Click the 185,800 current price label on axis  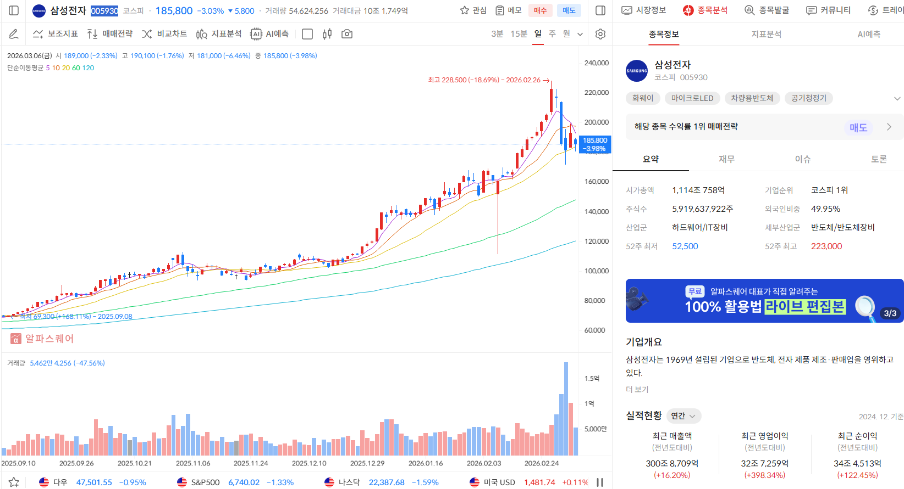pos(595,144)
